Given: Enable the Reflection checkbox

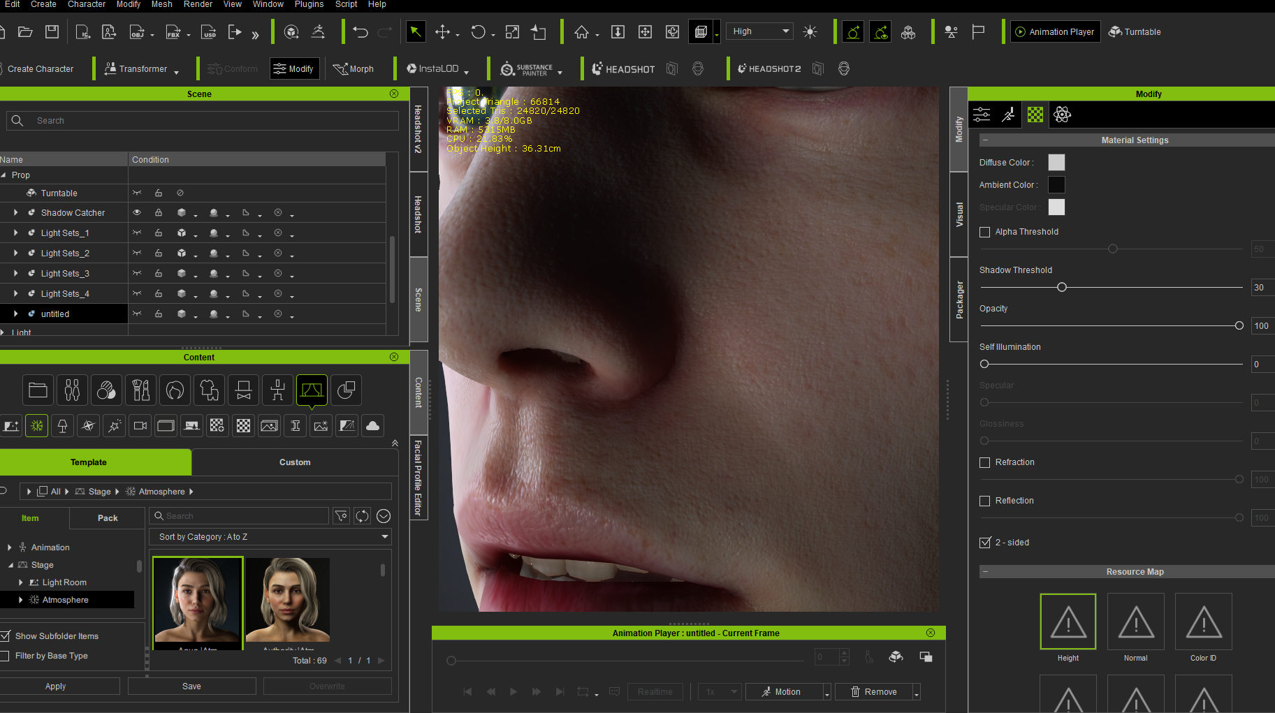Looking at the screenshot, I should pos(985,501).
